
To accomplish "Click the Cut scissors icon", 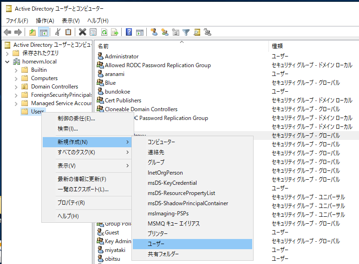I will [58, 32].
